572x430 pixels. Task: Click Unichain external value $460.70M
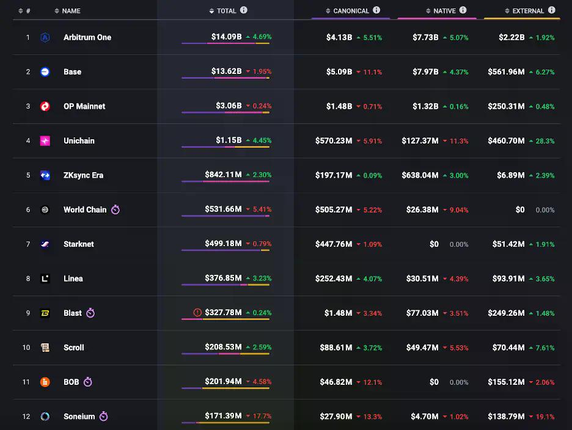click(x=507, y=140)
